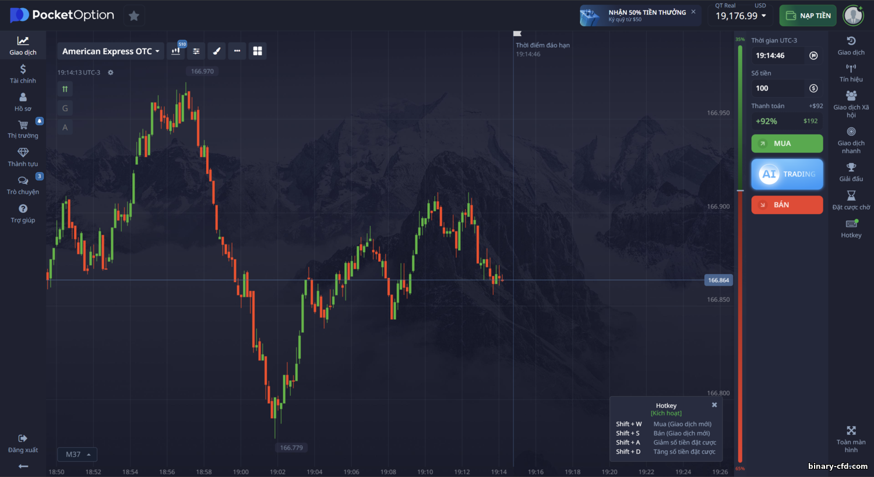Open chart type settings icon
The height and width of the screenshot is (477, 874).
click(x=176, y=51)
